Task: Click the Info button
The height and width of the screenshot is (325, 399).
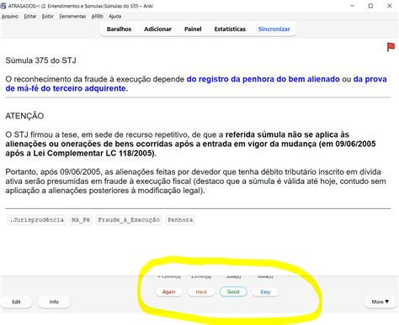Action: (x=54, y=301)
